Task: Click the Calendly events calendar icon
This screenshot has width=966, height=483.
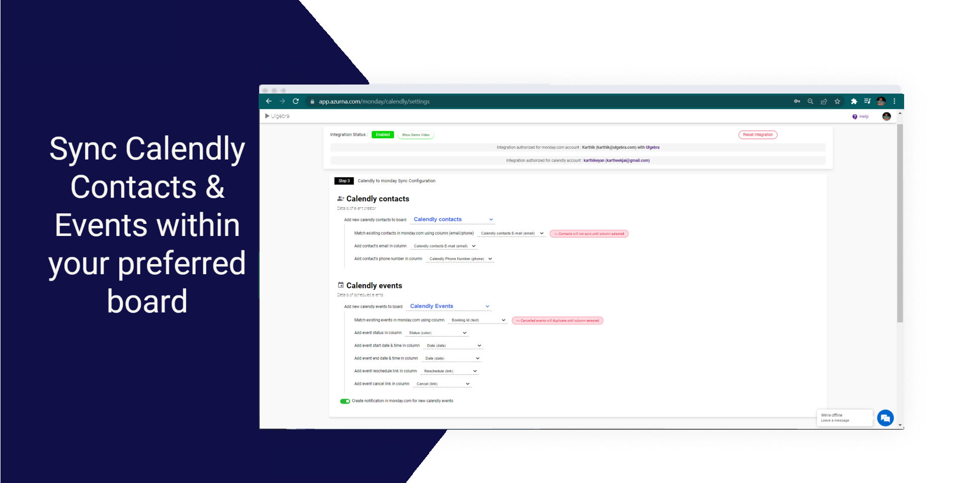Action: click(341, 285)
